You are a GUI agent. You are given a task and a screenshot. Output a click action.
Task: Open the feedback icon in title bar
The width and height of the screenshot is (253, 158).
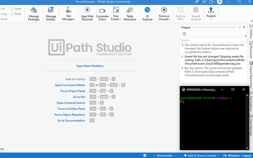click(204, 1)
